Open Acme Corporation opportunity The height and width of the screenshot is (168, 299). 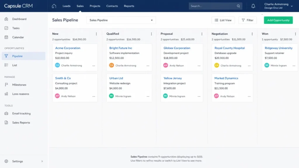(x=68, y=48)
